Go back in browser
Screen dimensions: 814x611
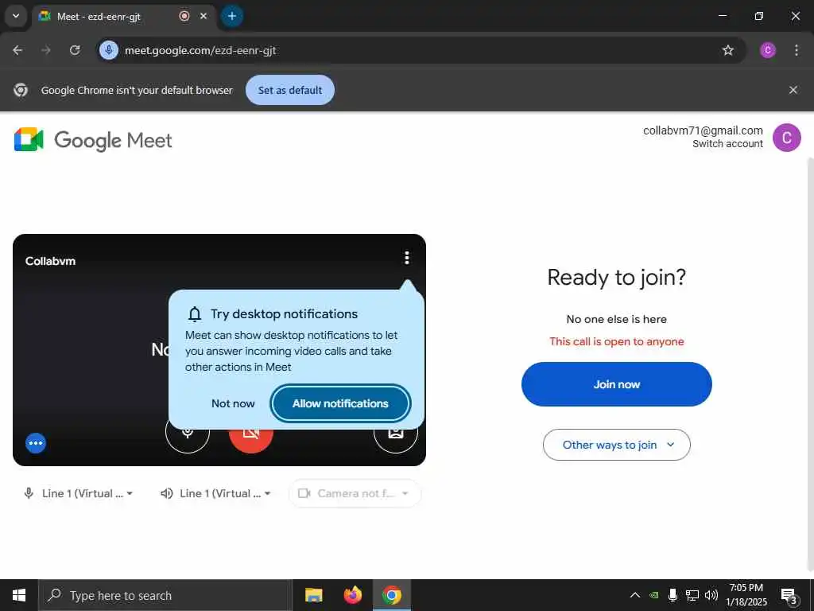click(17, 50)
